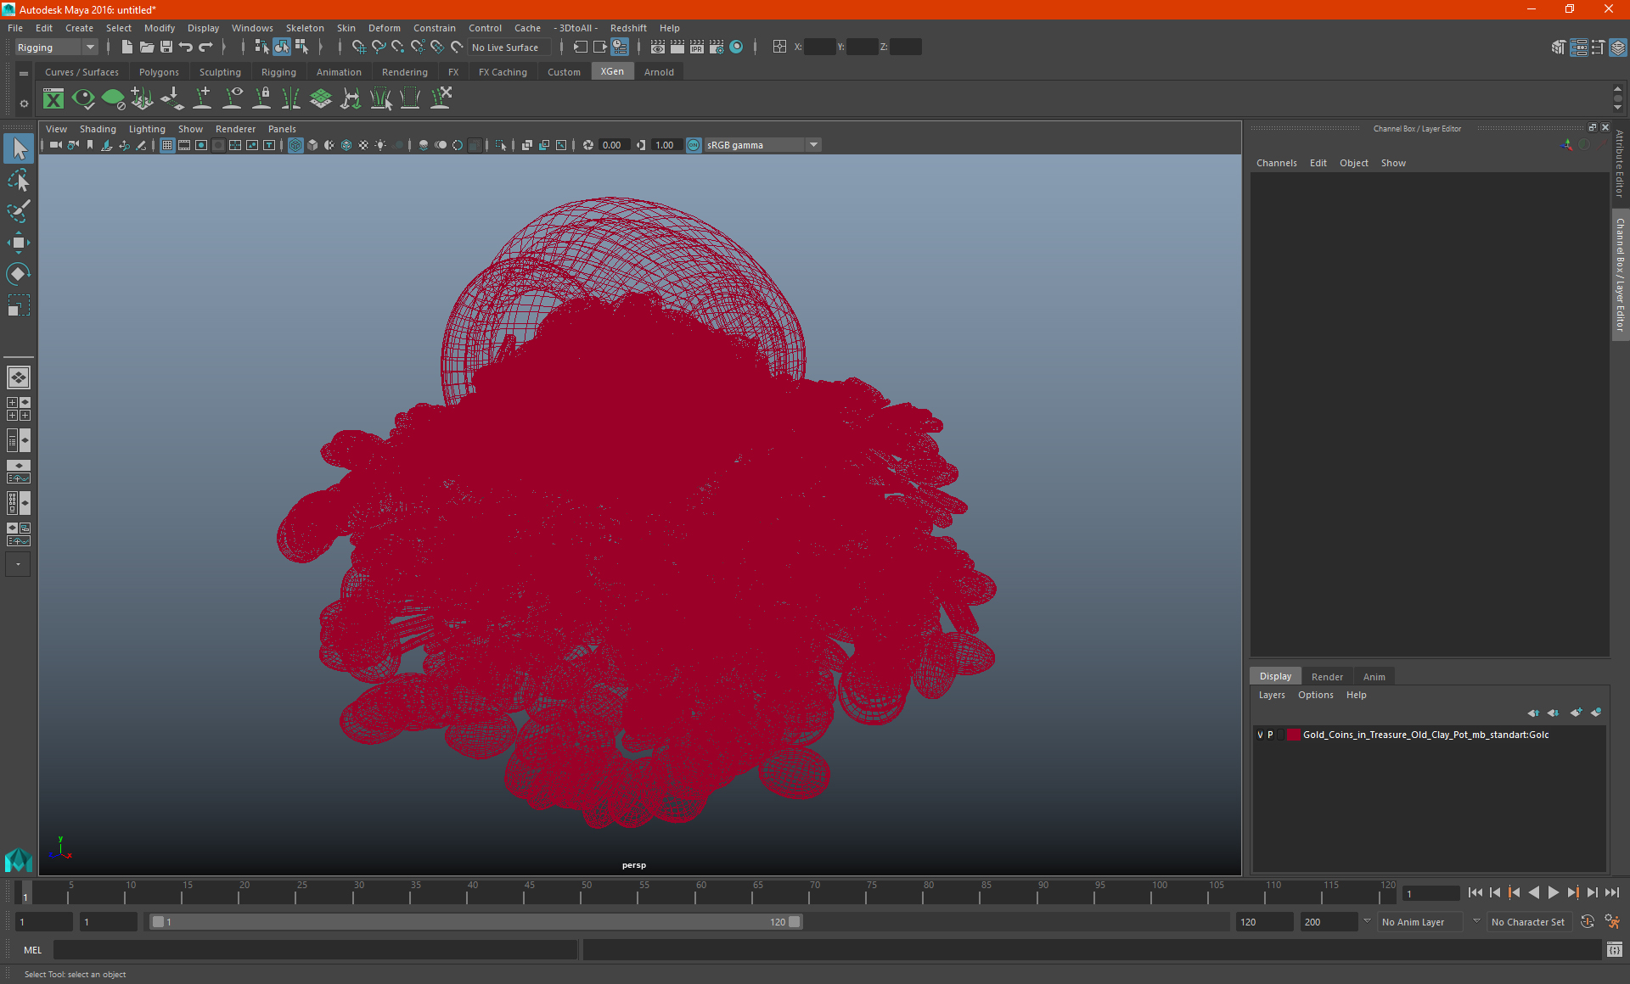Play the animation forward
Screen dimensions: 1630x984
click(1553, 892)
